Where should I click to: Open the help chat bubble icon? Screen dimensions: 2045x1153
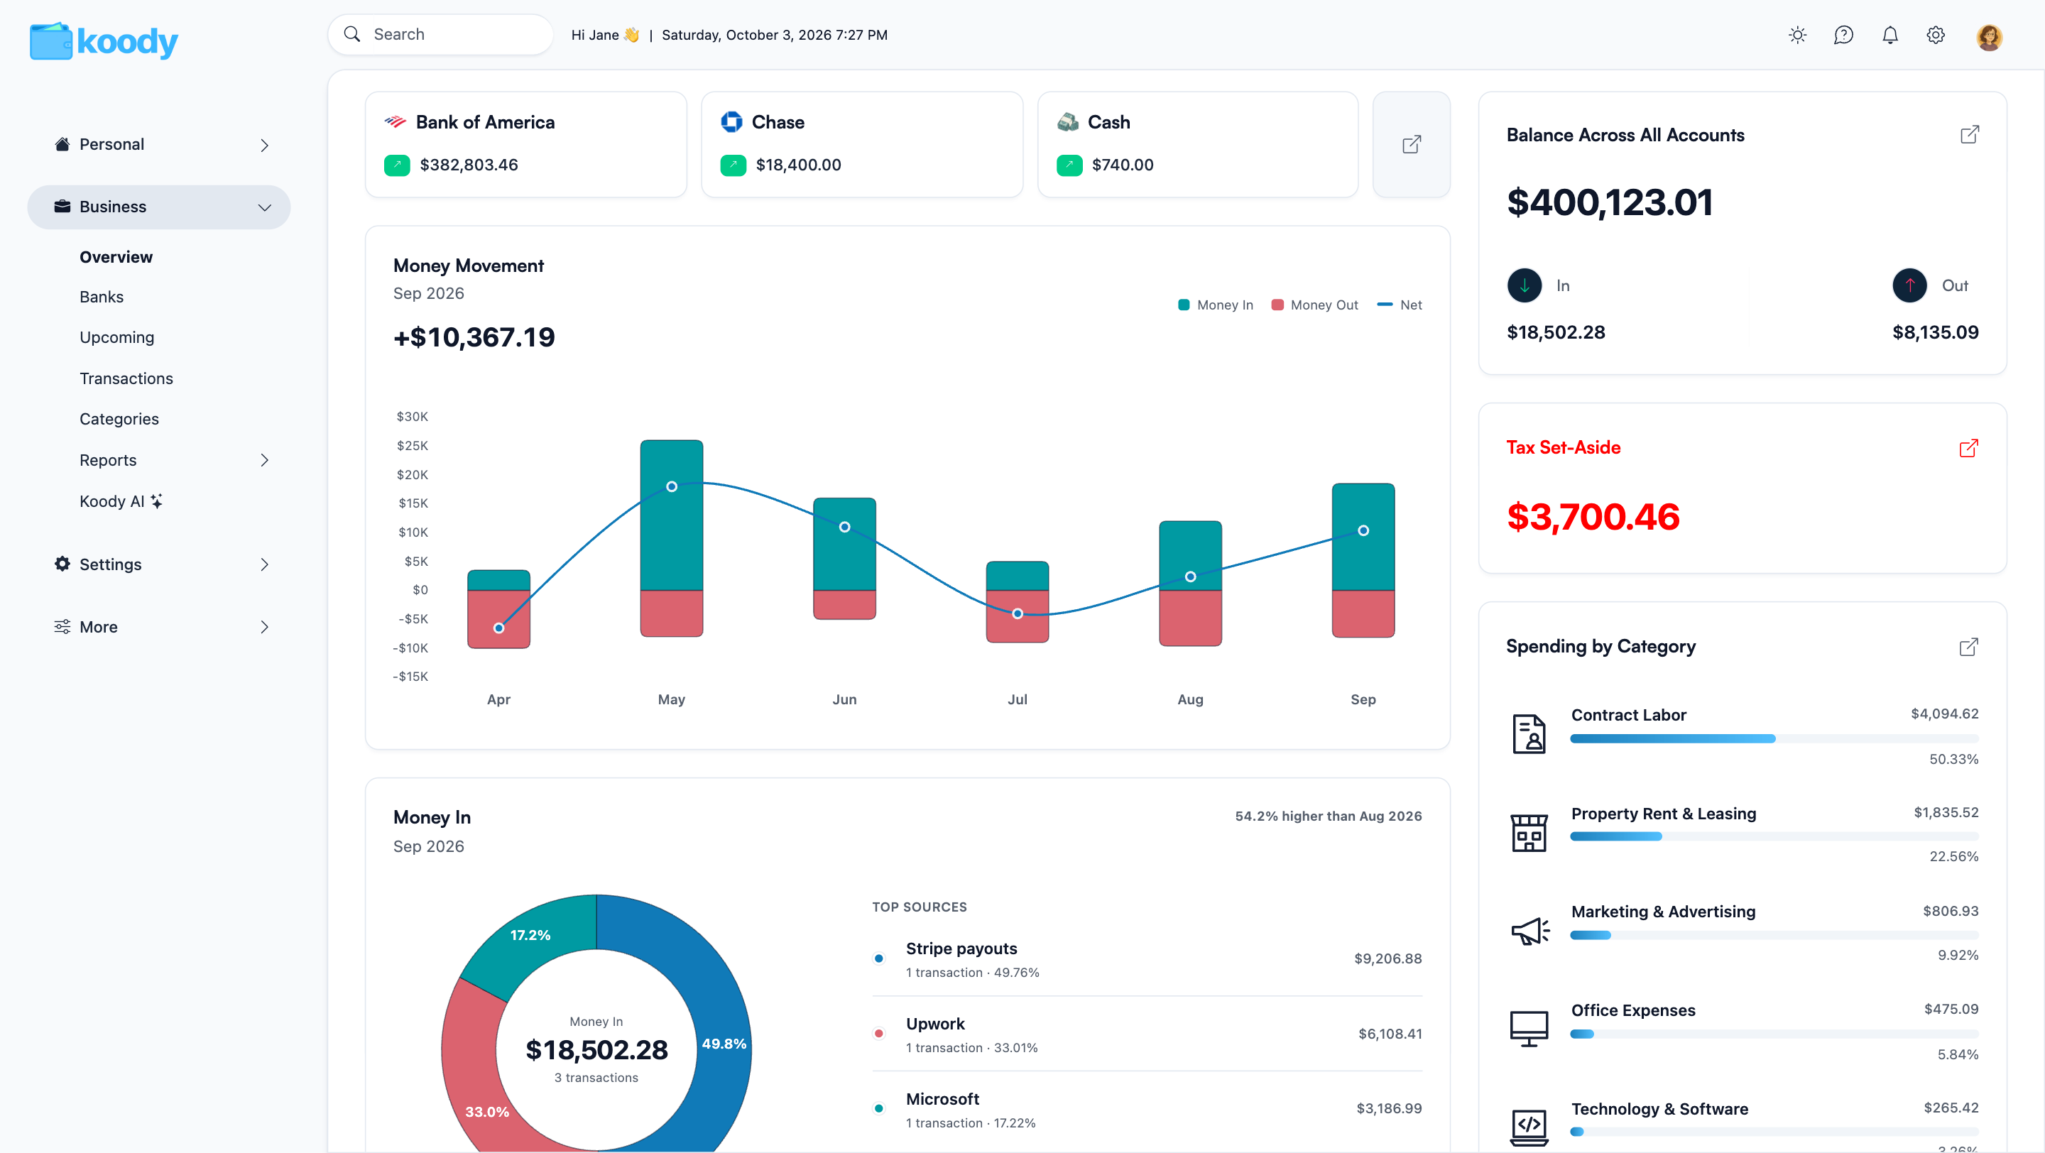pyautogui.click(x=1843, y=35)
